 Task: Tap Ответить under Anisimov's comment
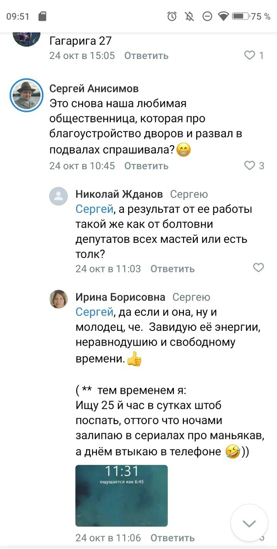tap(146, 166)
